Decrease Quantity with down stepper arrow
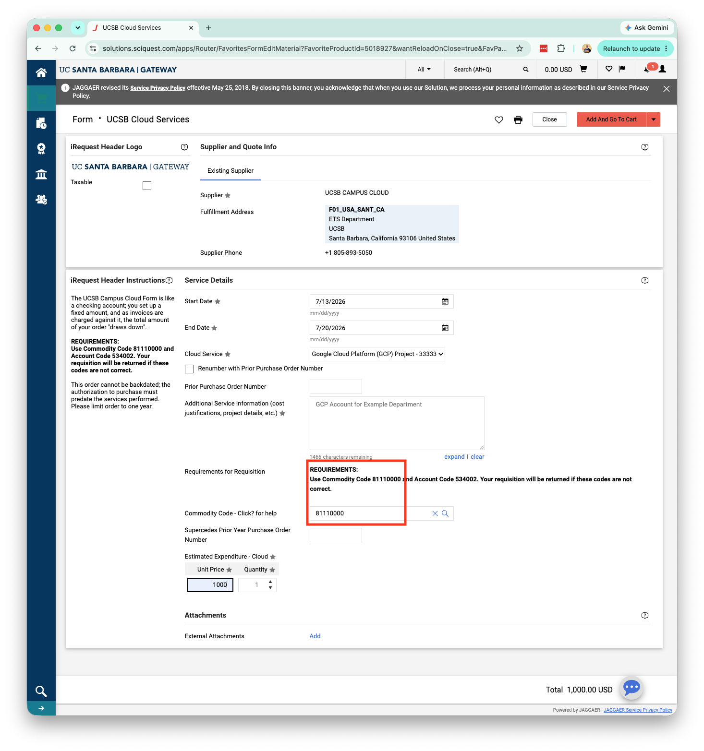The image size is (704, 751). [270, 588]
